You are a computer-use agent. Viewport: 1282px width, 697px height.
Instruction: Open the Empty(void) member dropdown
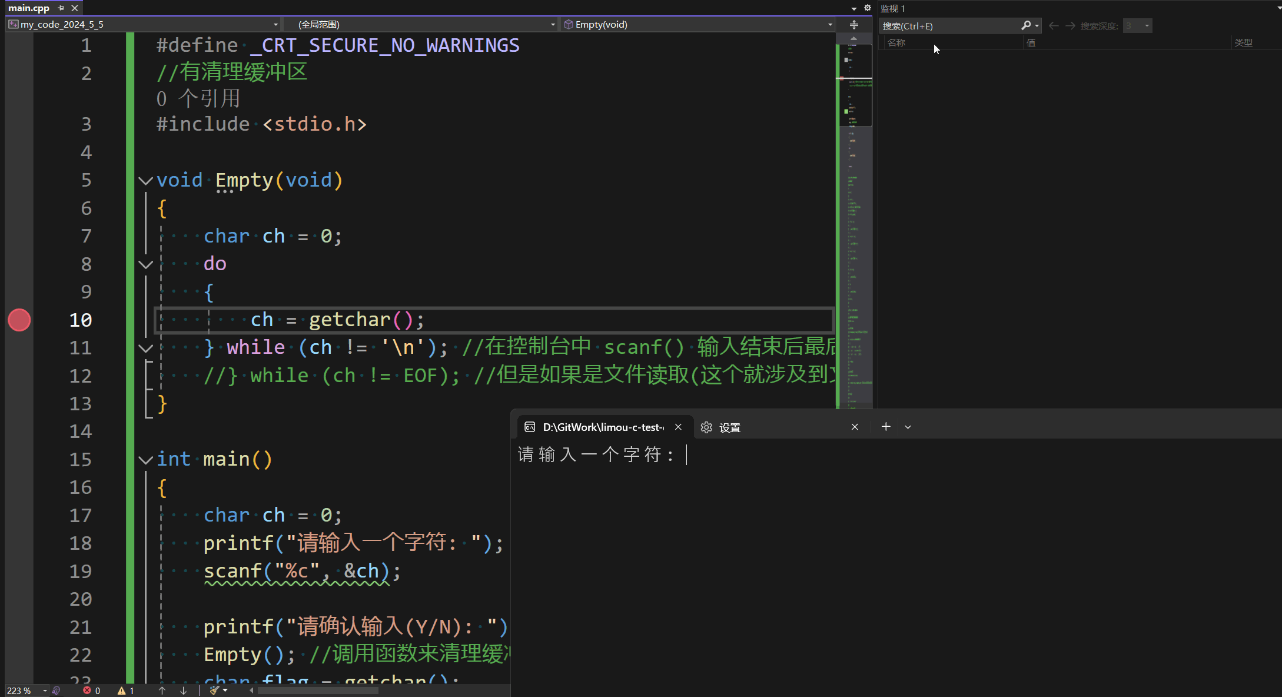click(830, 25)
